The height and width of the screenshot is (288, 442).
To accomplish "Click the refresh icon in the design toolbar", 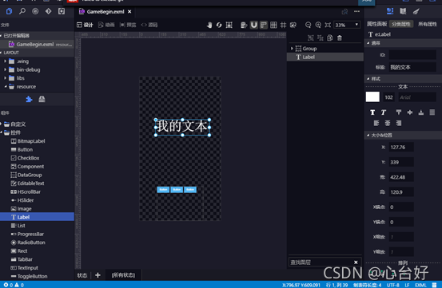I will (219, 25).
